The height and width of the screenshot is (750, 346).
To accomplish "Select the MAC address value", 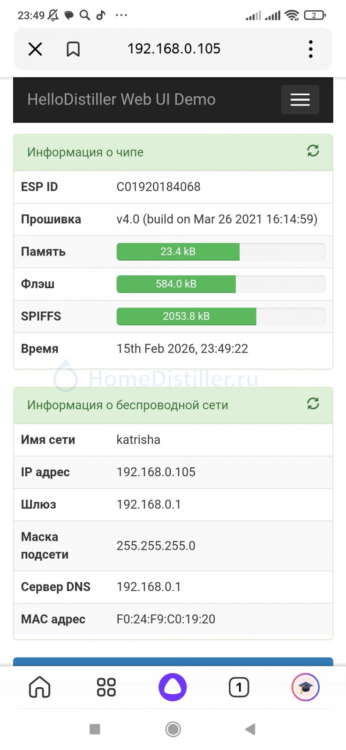I will [166, 619].
